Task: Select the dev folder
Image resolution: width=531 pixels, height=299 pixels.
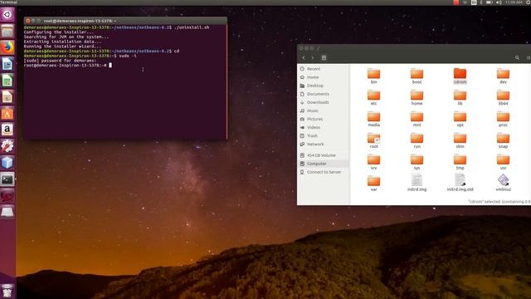Action: [504, 76]
